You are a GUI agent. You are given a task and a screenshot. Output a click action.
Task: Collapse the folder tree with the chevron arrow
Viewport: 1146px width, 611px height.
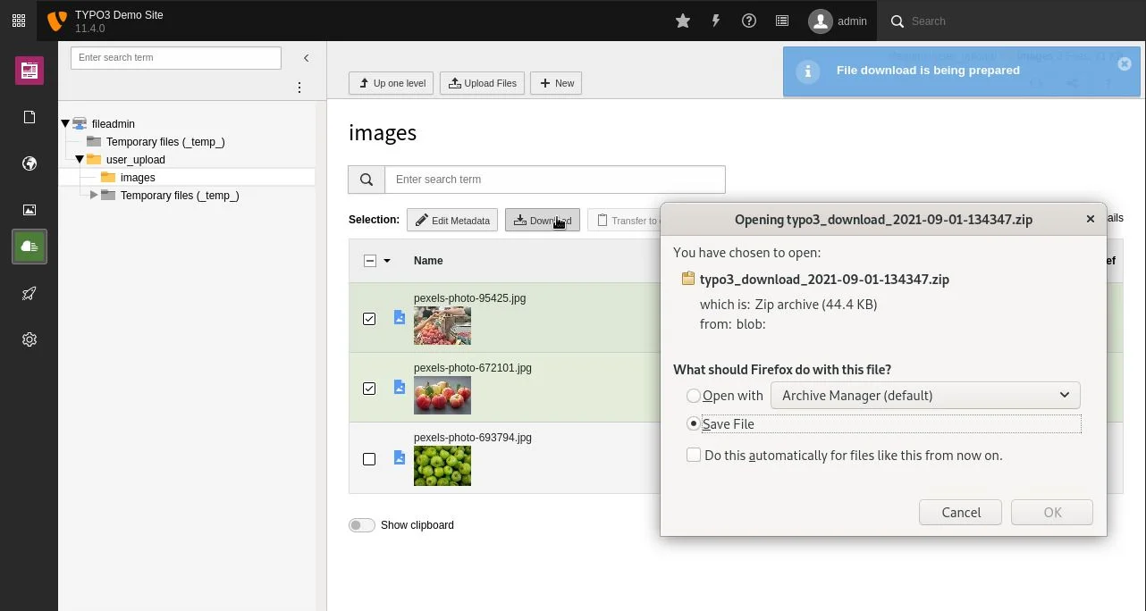306,57
